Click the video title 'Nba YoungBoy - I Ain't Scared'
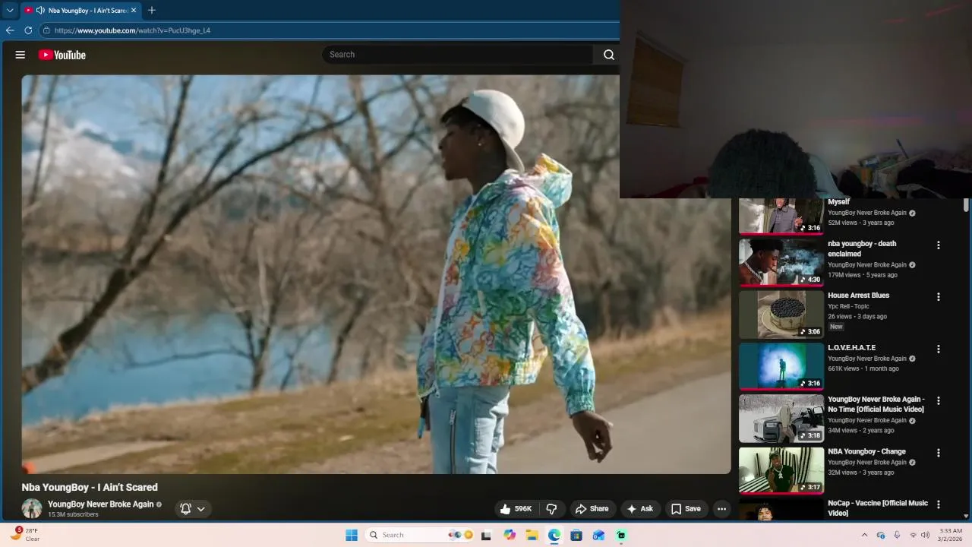 click(90, 487)
